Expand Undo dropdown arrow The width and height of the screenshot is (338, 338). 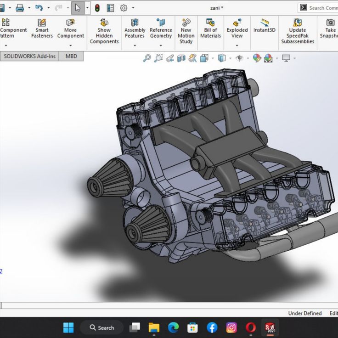click(49, 8)
